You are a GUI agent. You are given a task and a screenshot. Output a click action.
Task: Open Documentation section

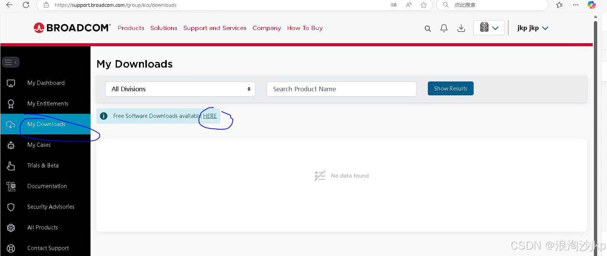pyautogui.click(x=47, y=186)
